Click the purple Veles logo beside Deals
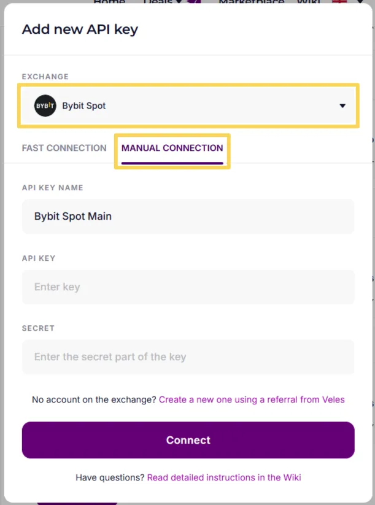Image resolution: width=375 pixels, height=505 pixels. click(194, 2)
